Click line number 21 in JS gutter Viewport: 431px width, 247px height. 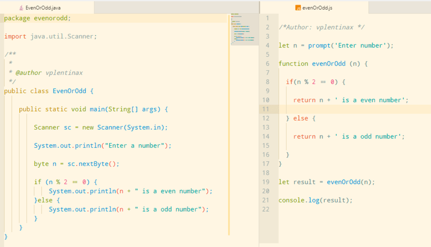point(265,200)
